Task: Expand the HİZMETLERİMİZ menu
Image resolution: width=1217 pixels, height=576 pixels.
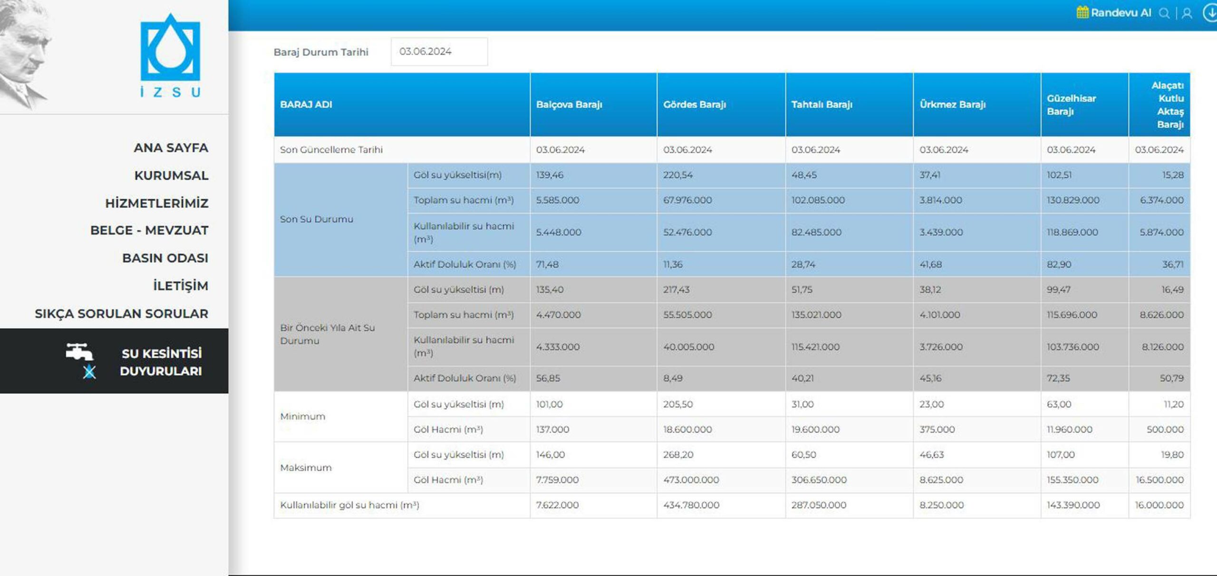Action: click(x=156, y=203)
